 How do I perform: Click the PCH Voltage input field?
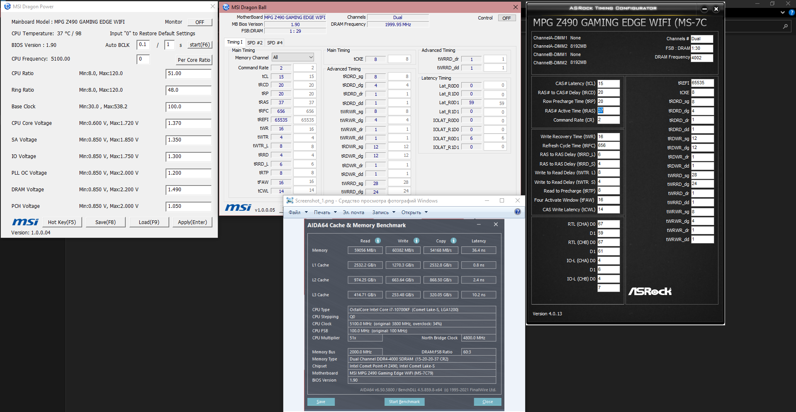pos(188,207)
